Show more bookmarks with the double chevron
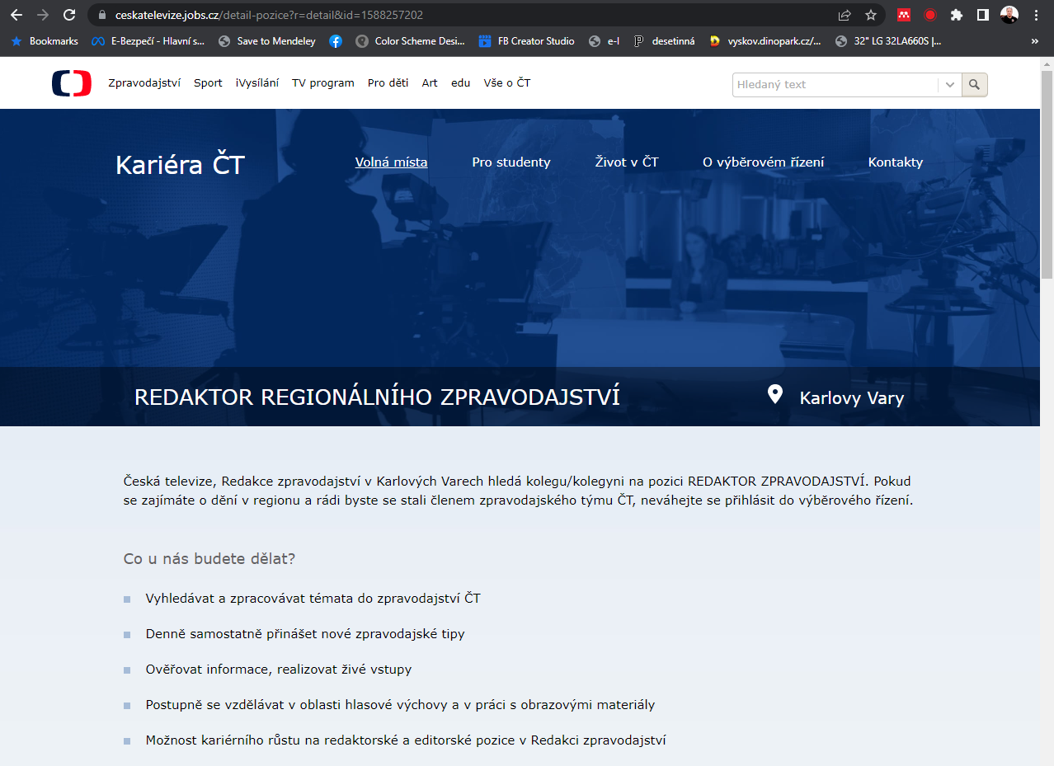Screen dimensions: 1054x766 click(1035, 41)
